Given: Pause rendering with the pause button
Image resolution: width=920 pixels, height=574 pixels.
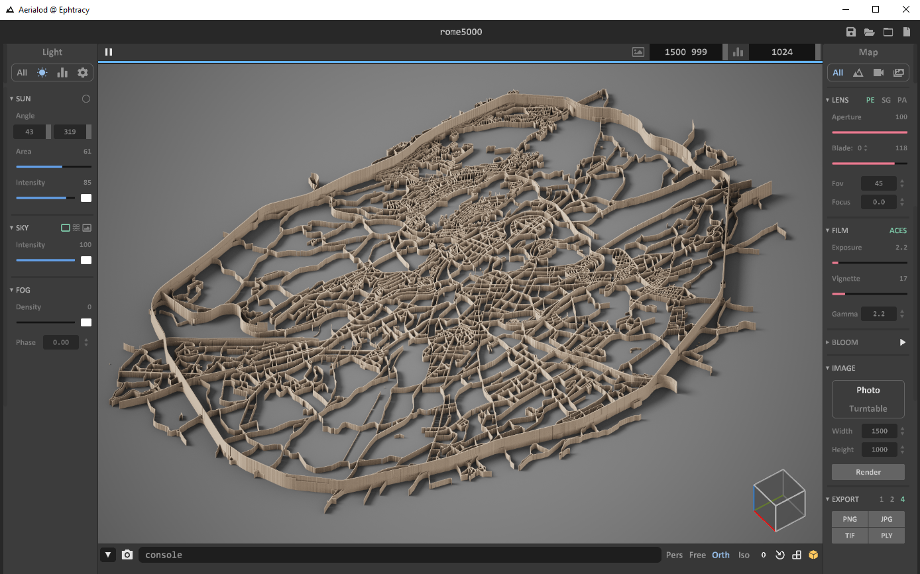Looking at the screenshot, I should (109, 52).
